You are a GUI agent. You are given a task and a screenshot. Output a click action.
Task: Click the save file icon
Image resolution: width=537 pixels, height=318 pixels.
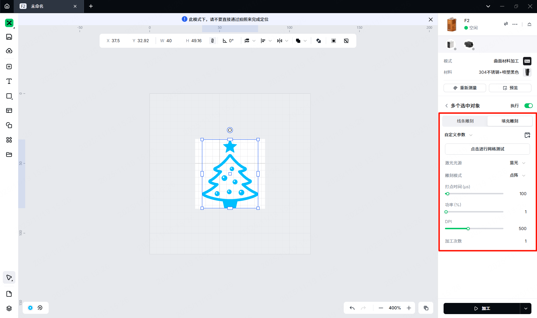point(9,37)
